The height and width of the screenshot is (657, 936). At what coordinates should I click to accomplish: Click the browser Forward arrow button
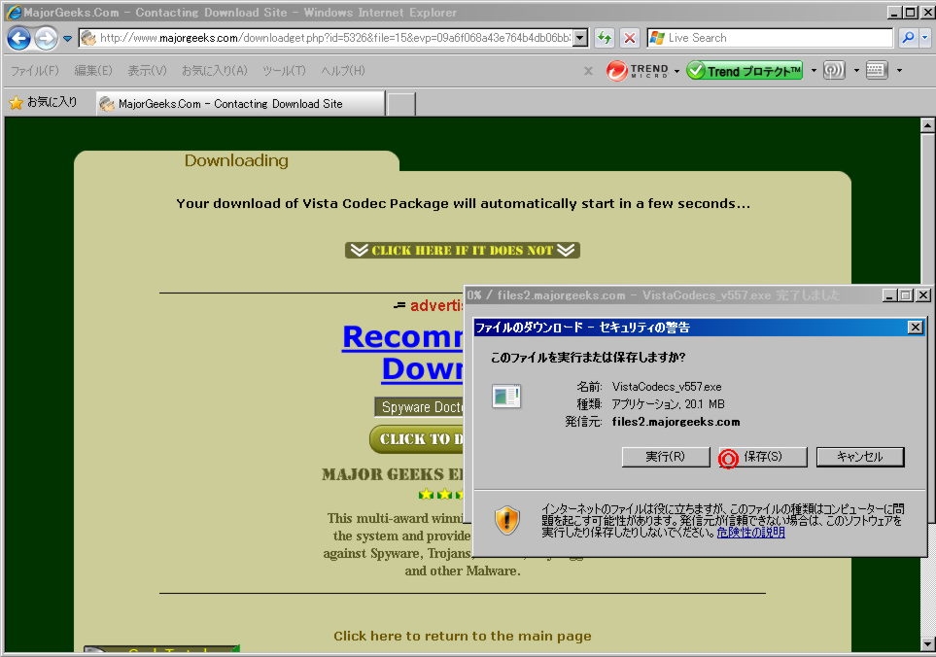pos(46,38)
